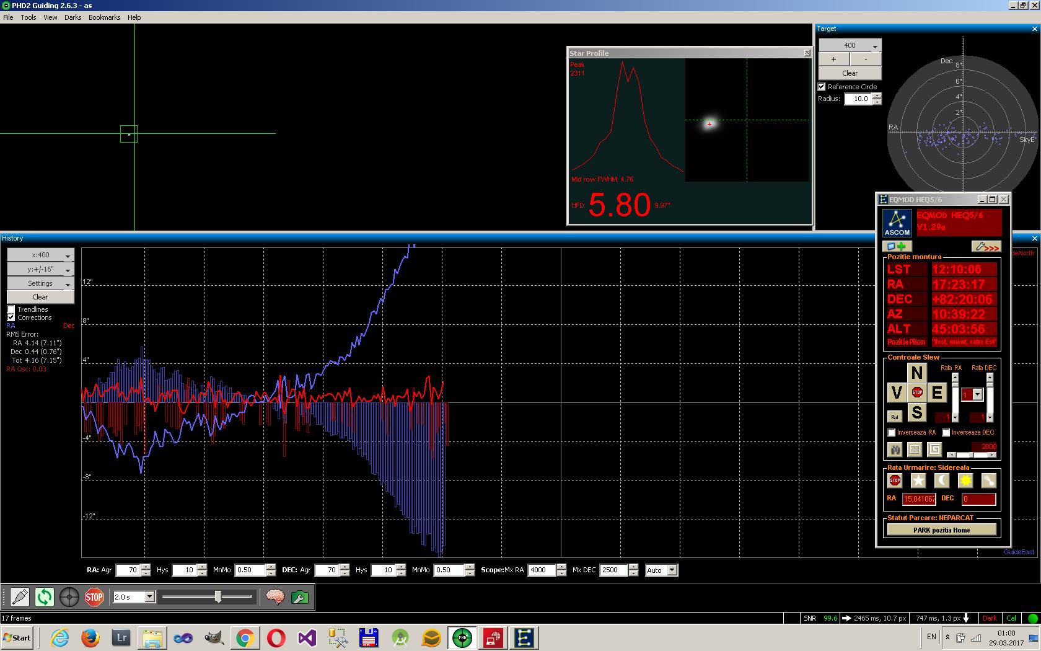Image resolution: width=1041 pixels, height=651 pixels.
Task: Open Firefox from the taskbar
Action: pos(90,637)
